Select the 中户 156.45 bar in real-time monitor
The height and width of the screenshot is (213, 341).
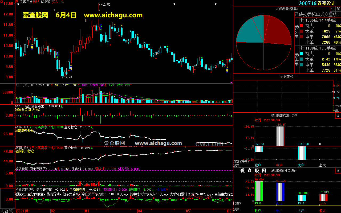pyautogui.click(x=280, y=136)
